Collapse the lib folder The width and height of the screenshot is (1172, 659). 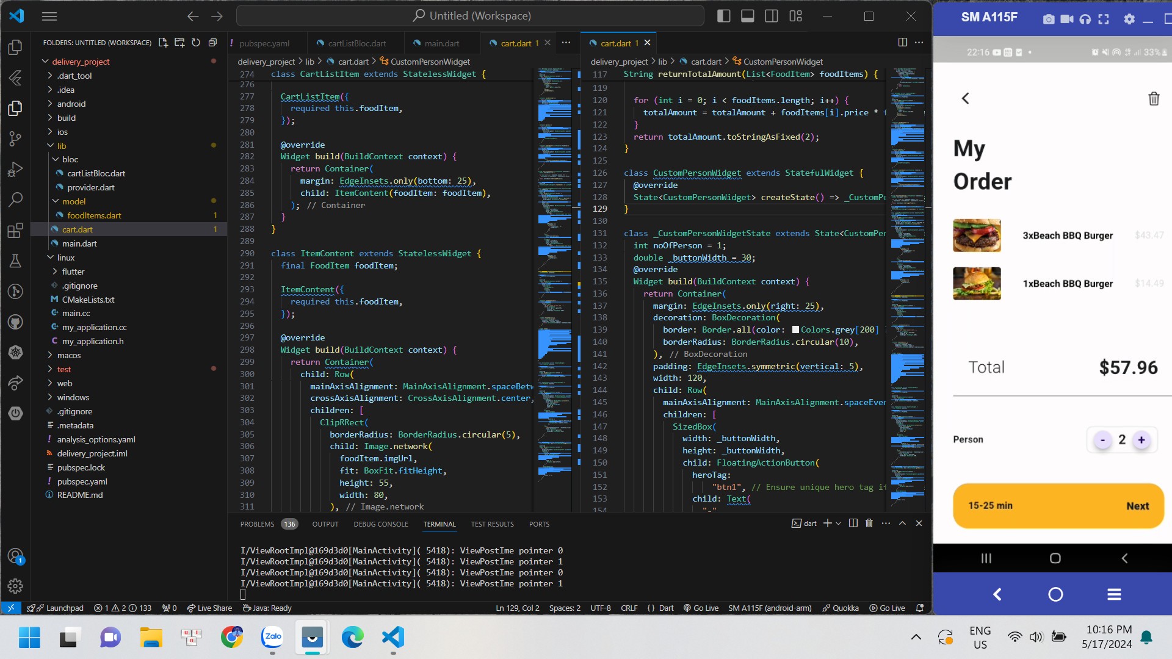(x=61, y=146)
